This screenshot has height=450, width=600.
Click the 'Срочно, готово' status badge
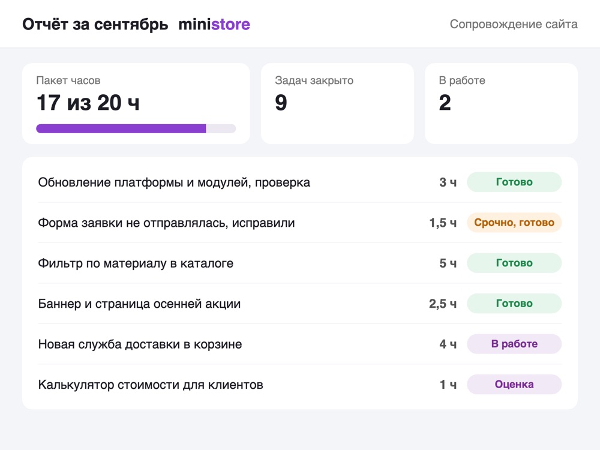pyautogui.click(x=514, y=223)
